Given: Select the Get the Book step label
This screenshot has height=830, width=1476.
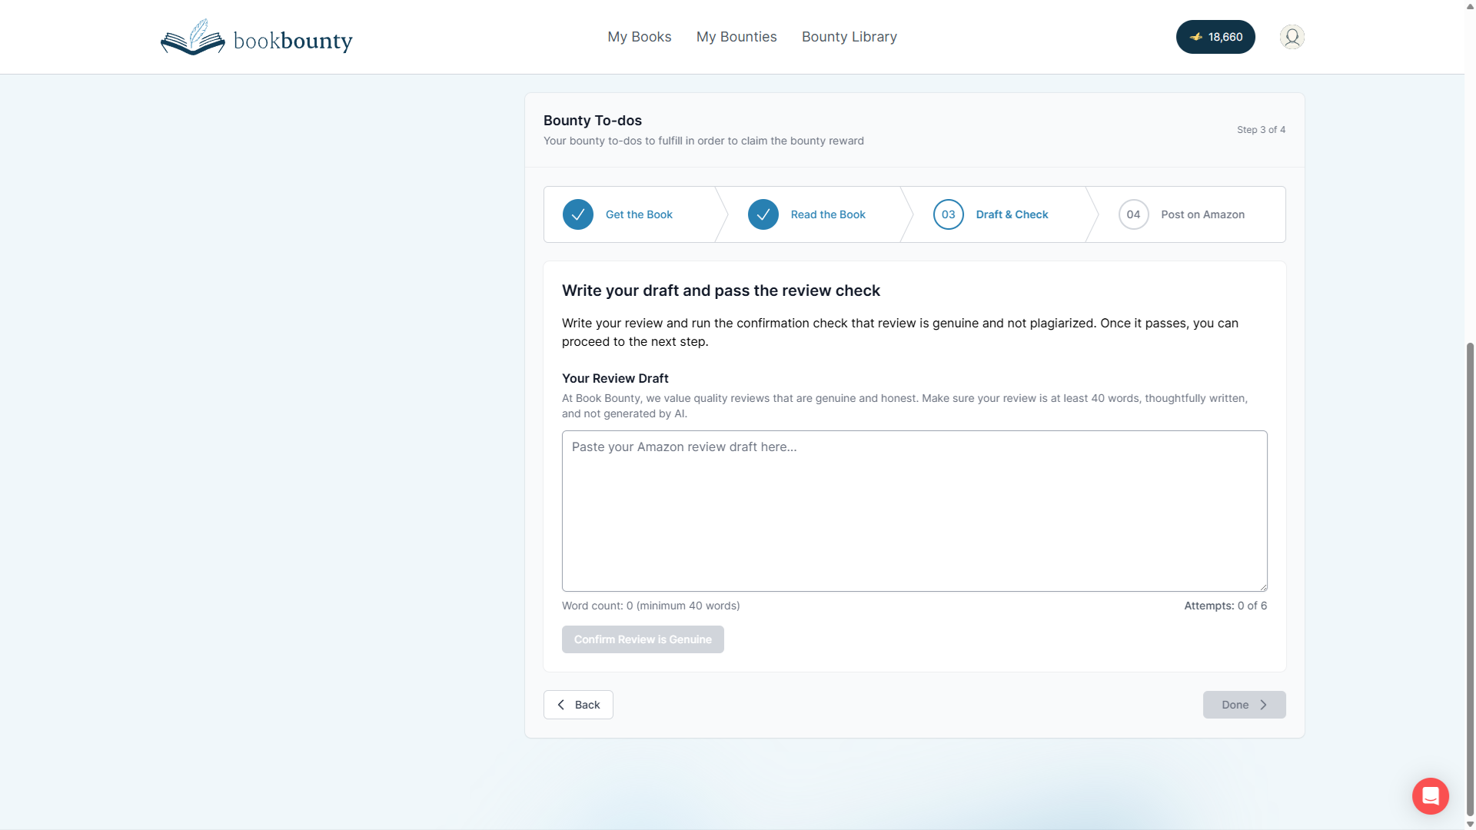Looking at the screenshot, I should coord(639,214).
